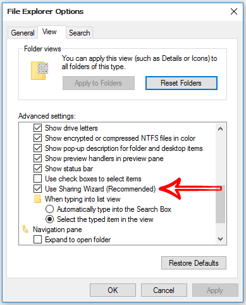The width and height of the screenshot is (246, 305).
Task: Click Restore Defaults
Action: click(194, 263)
